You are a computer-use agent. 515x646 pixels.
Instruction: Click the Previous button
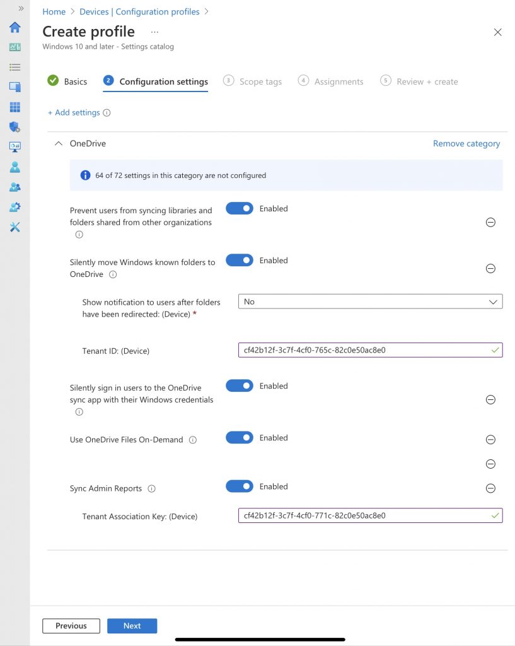71,626
